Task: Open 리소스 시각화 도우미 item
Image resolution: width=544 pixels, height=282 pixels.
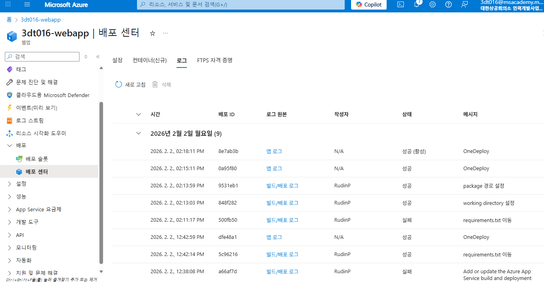Action: click(x=41, y=133)
